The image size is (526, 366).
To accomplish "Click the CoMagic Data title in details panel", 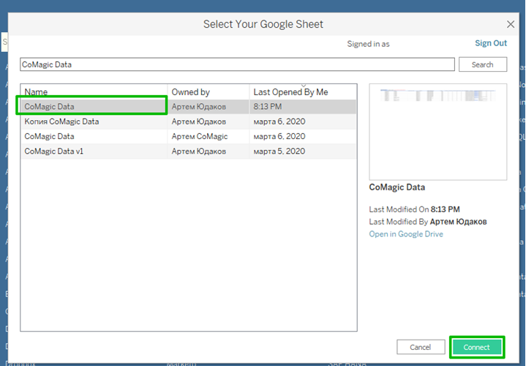I will pyautogui.click(x=397, y=187).
